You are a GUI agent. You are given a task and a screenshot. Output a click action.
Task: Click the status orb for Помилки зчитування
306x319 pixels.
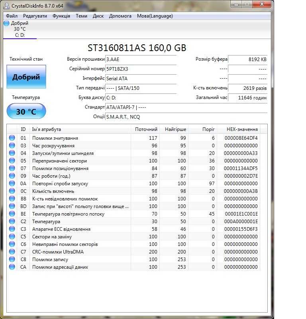(12, 138)
